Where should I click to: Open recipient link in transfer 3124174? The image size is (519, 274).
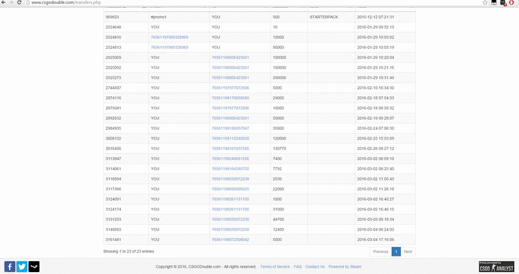click(230, 209)
